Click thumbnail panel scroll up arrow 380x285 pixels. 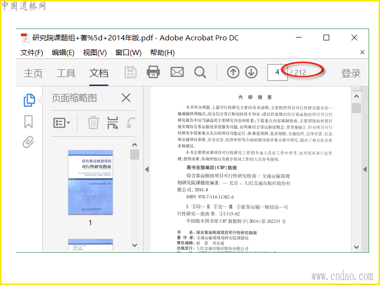(135, 145)
